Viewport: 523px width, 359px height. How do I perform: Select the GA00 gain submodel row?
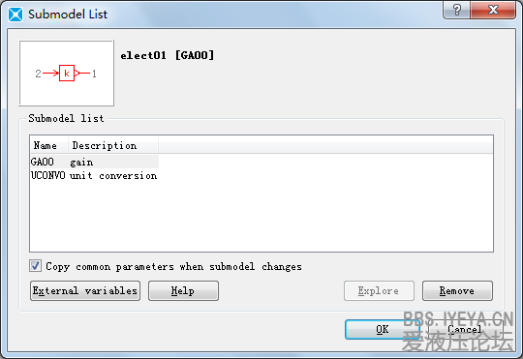[x=94, y=162]
